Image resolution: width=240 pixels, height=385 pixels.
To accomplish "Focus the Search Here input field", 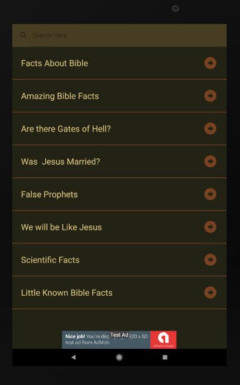I will point(119,35).
